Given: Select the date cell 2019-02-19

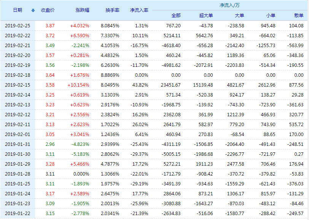Looking at the screenshot, I should (18, 65).
